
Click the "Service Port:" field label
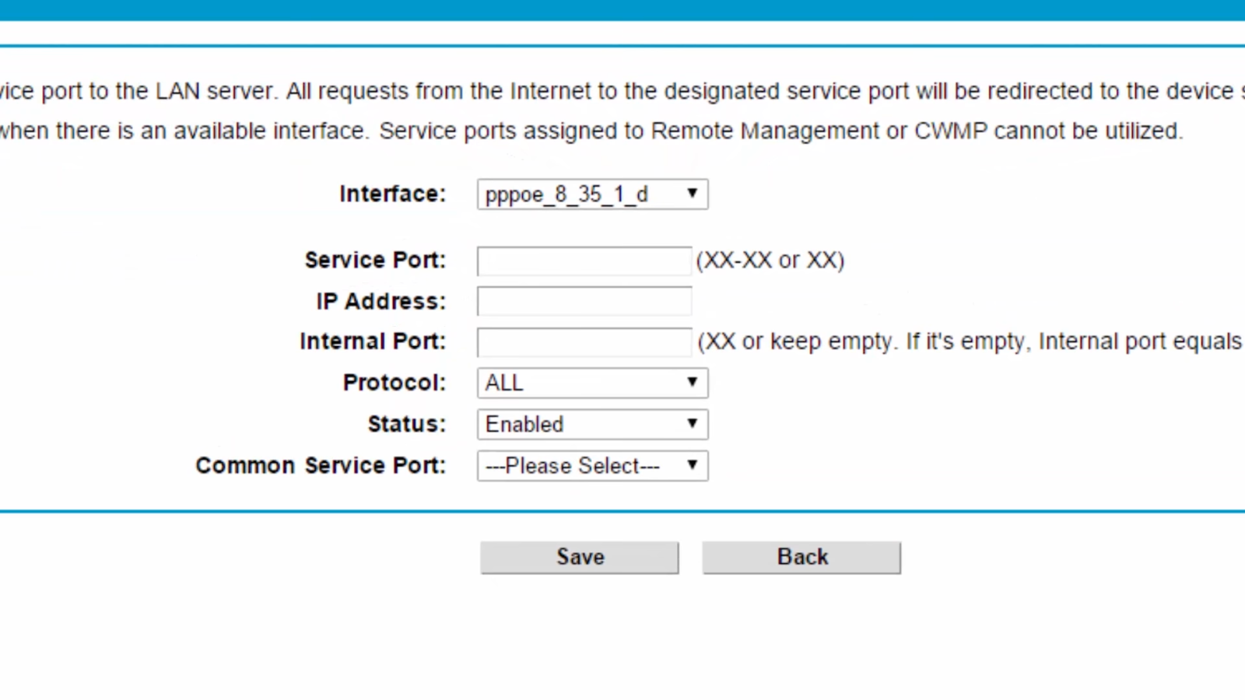click(375, 260)
